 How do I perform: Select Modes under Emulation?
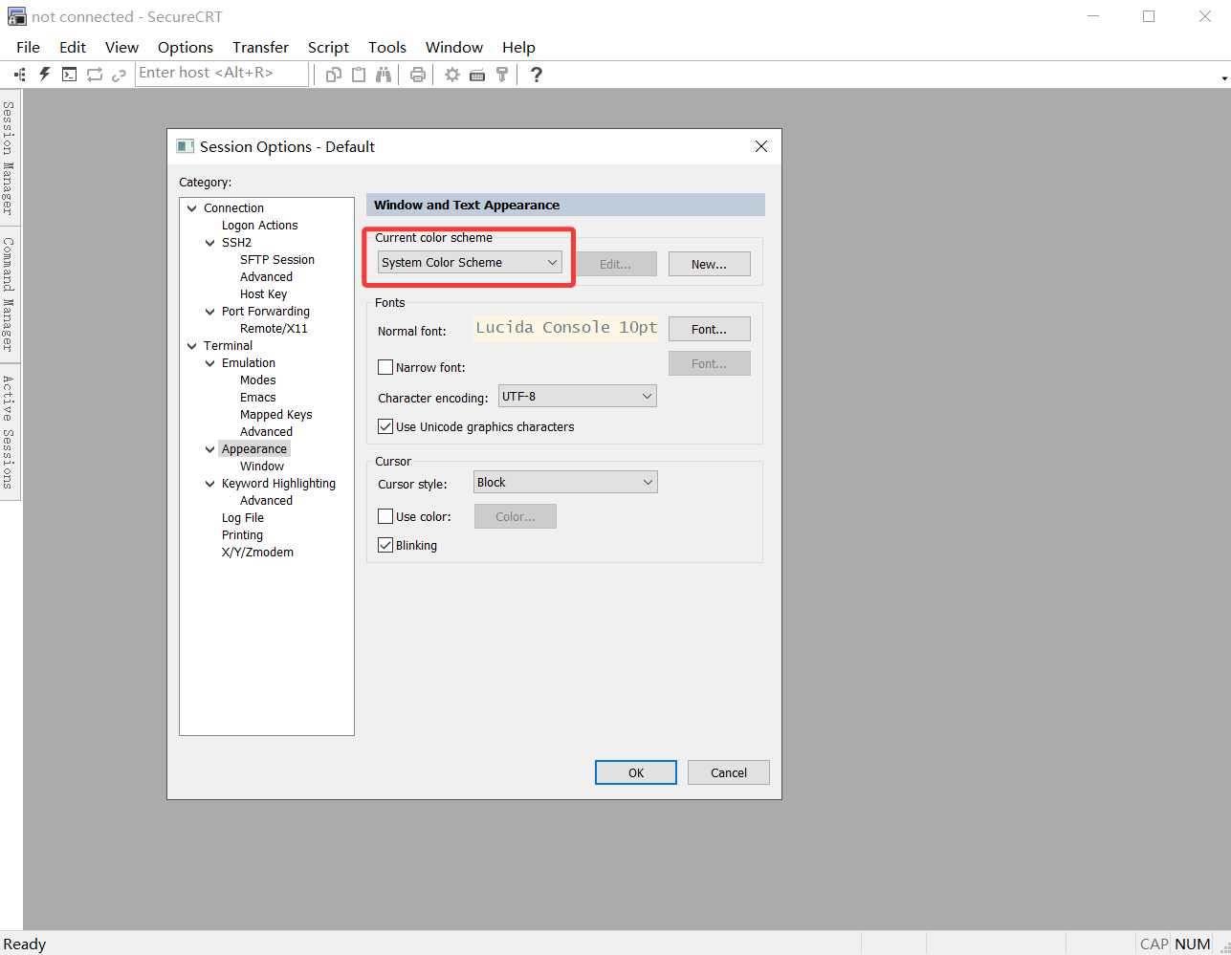pyautogui.click(x=257, y=380)
